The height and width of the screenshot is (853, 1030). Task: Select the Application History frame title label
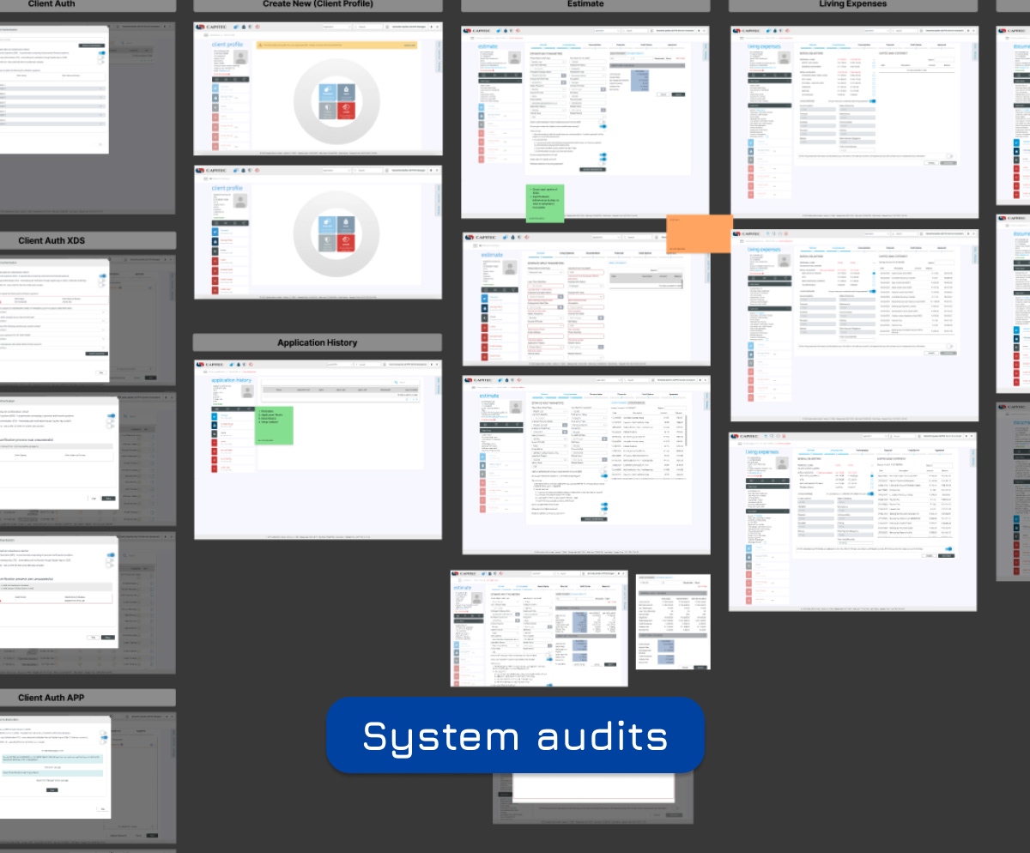pyautogui.click(x=317, y=342)
